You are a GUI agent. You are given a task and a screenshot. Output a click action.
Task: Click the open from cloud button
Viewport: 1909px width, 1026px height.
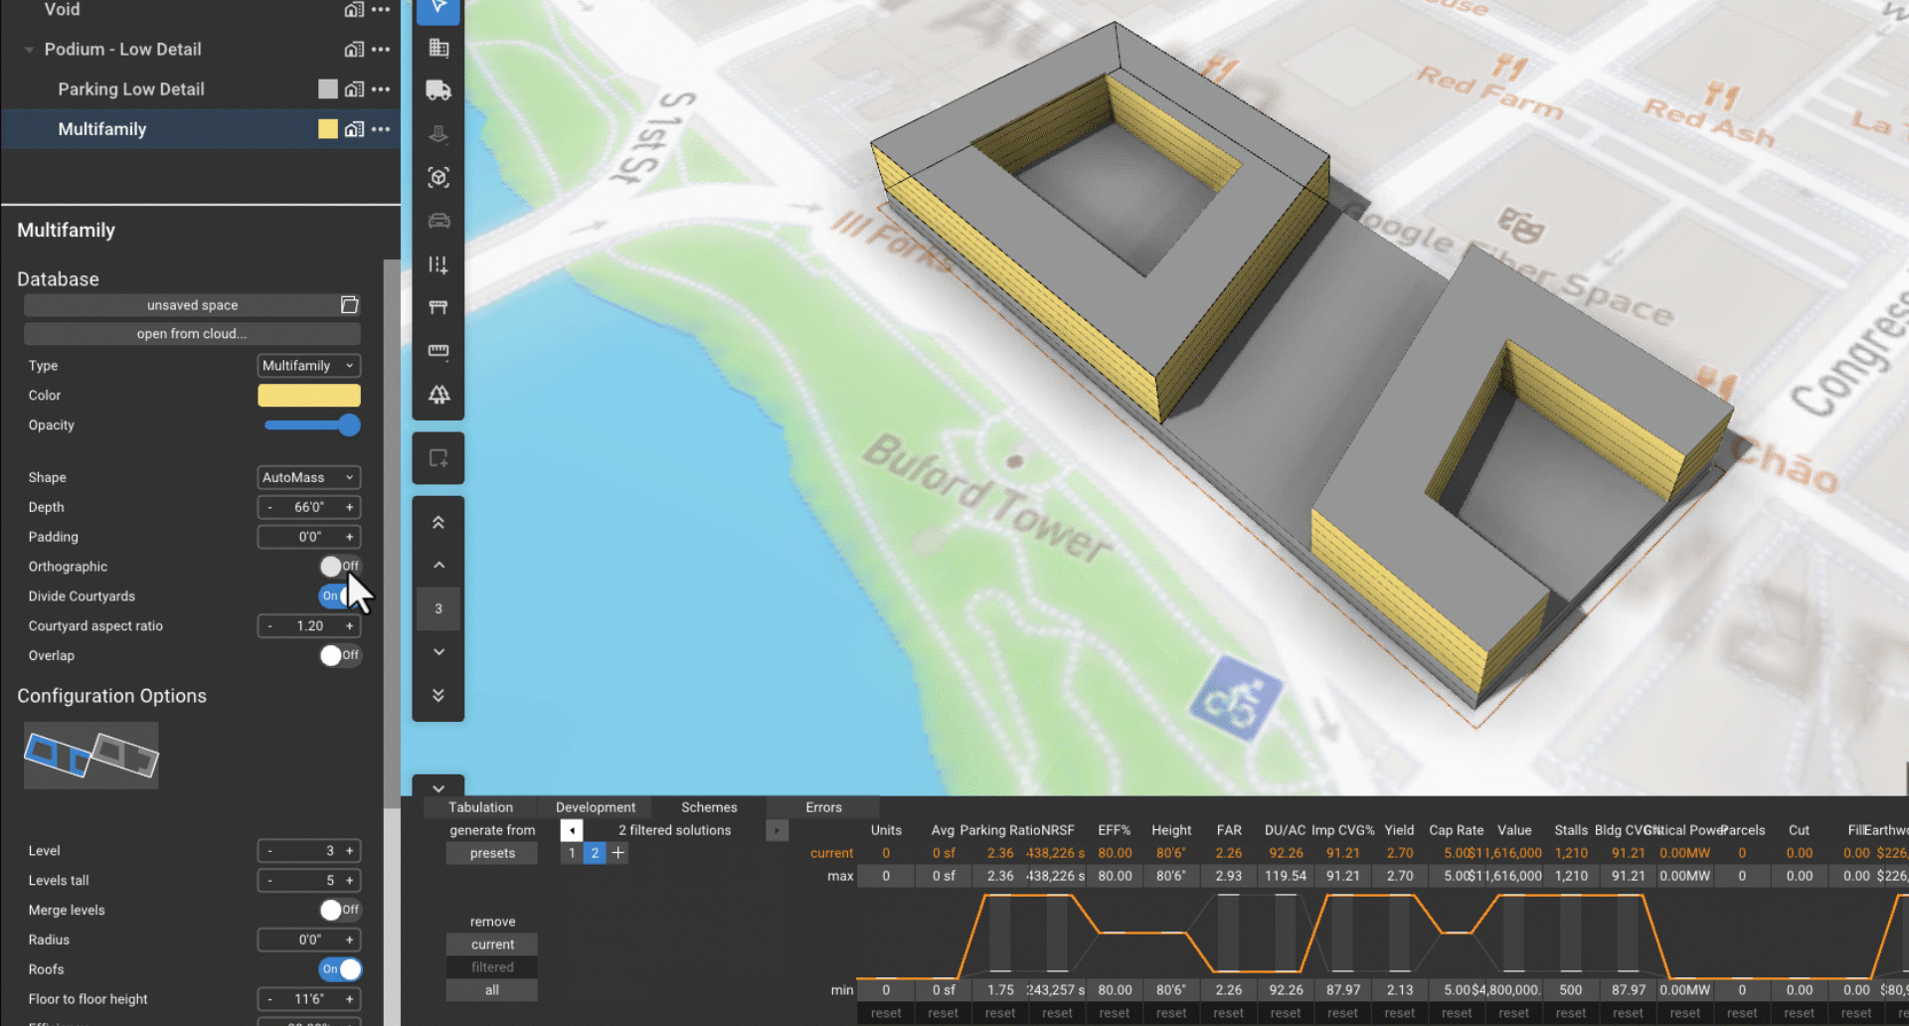click(191, 333)
